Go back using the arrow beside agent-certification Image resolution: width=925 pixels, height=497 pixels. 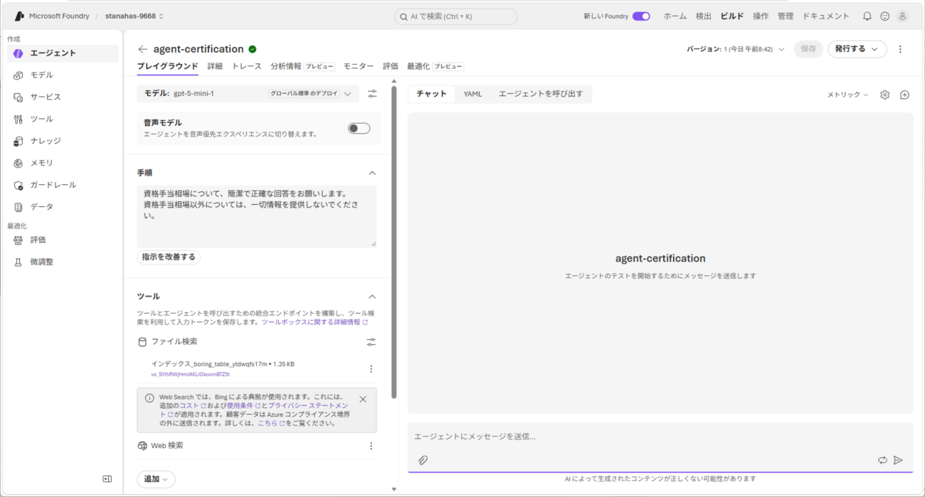tap(142, 49)
